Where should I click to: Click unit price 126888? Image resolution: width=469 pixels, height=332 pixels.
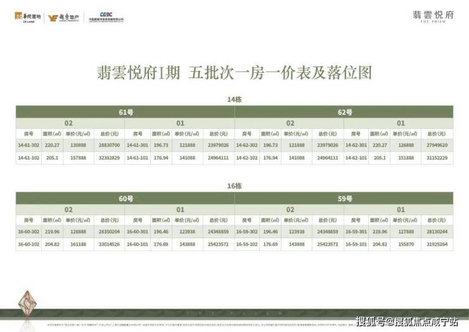pyautogui.click(x=406, y=145)
